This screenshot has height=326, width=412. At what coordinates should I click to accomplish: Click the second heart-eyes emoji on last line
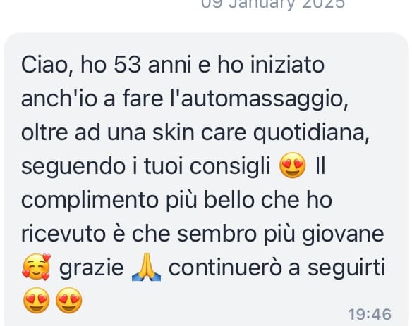69,301
